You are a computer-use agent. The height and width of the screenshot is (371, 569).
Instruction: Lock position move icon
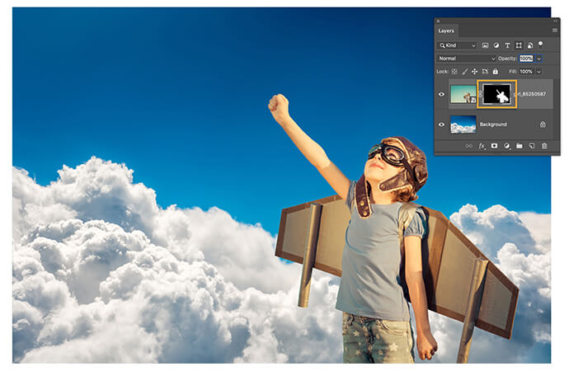[475, 72]
